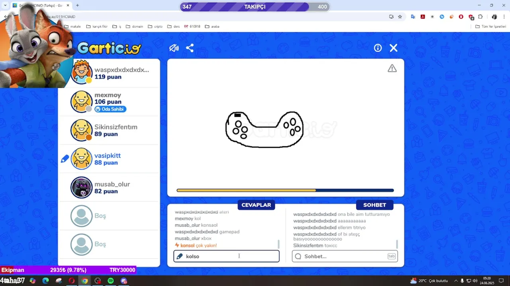The height and width of the screenshot is (286, 510).
Task: Click 'musab_olur xbox' answer row
Action: pos(193,238)
